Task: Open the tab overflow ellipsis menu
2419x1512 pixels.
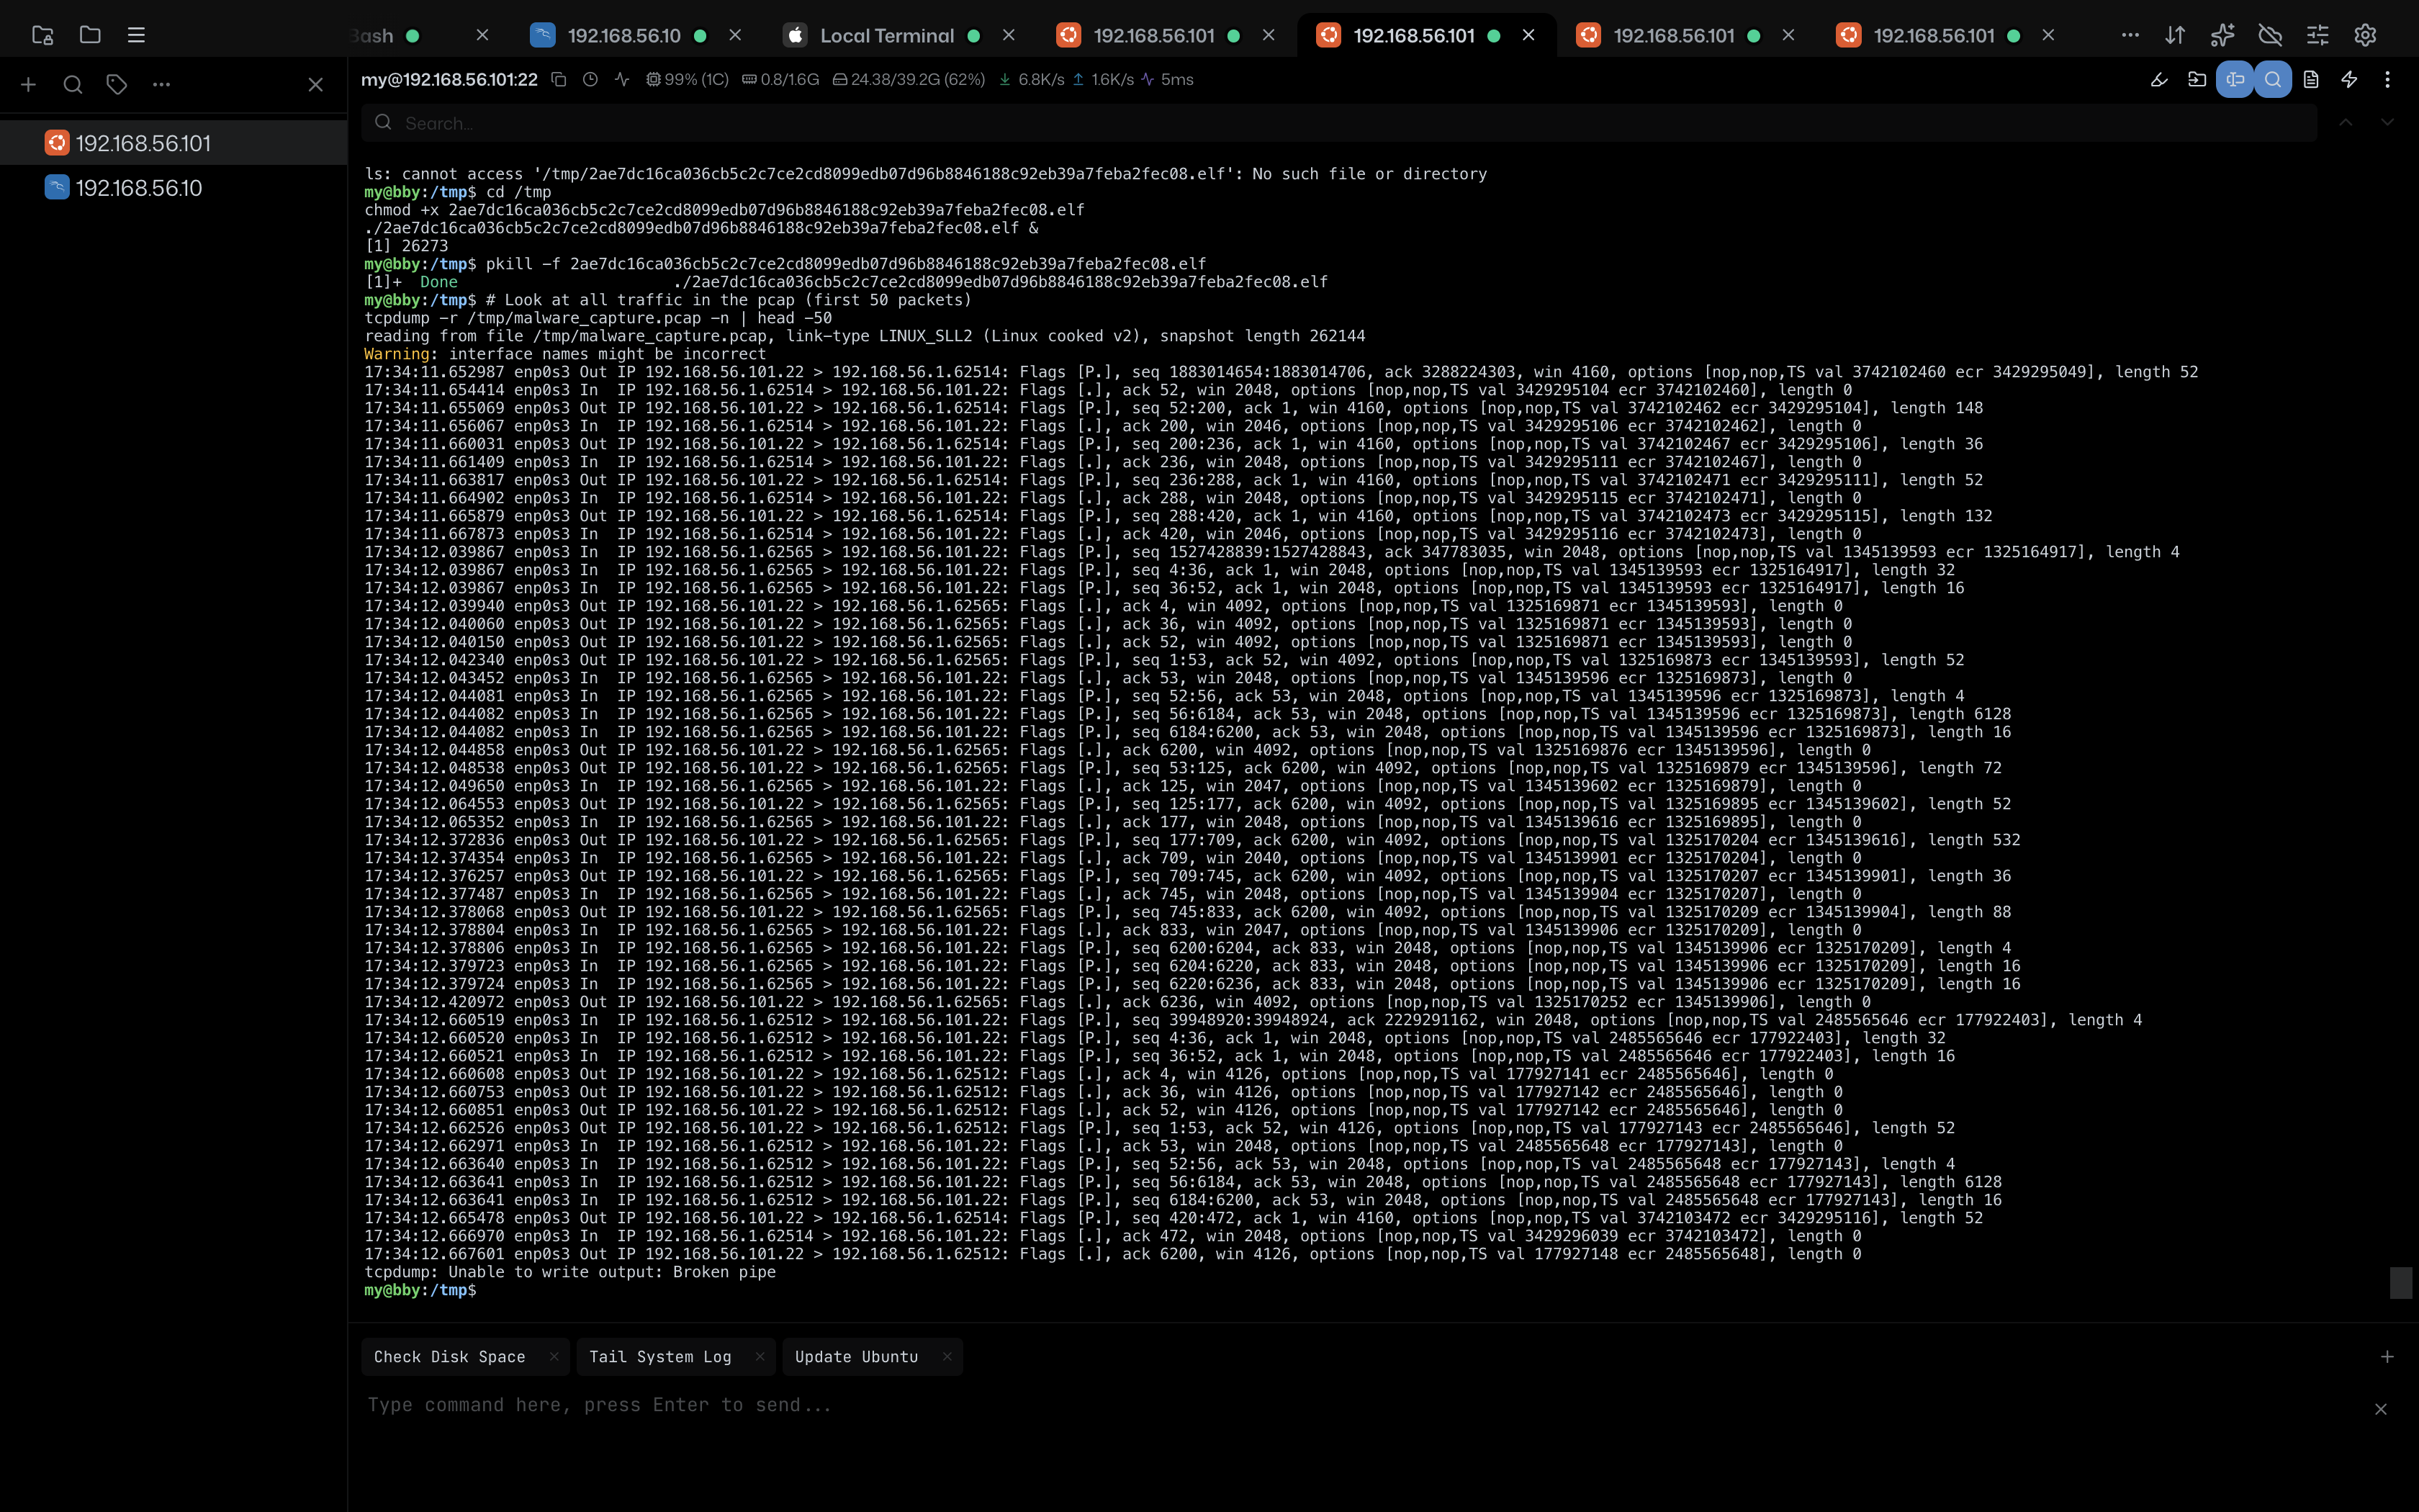Action: coord(2130,35)
